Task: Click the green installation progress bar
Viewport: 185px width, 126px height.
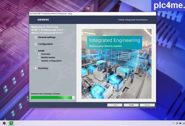Action: (51, 97)
